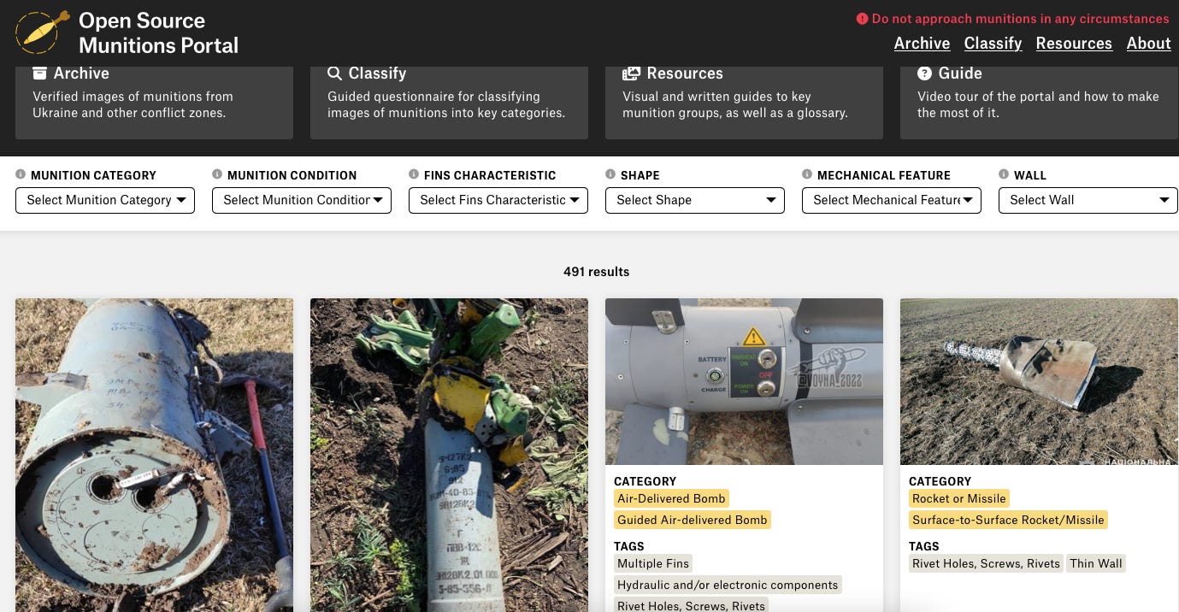Open the Resources visual guides card
Screen dimensions: 1179x612
[x=744, y=103]
